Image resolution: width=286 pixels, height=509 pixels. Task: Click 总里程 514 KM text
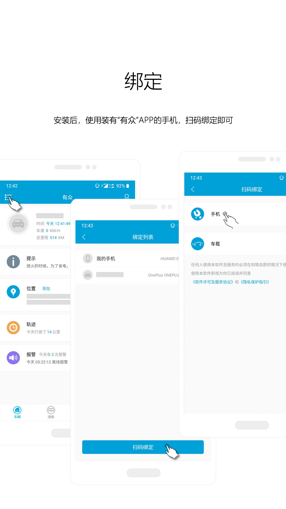coord(50,237)
